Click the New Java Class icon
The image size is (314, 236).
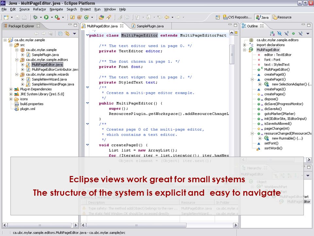86,17
